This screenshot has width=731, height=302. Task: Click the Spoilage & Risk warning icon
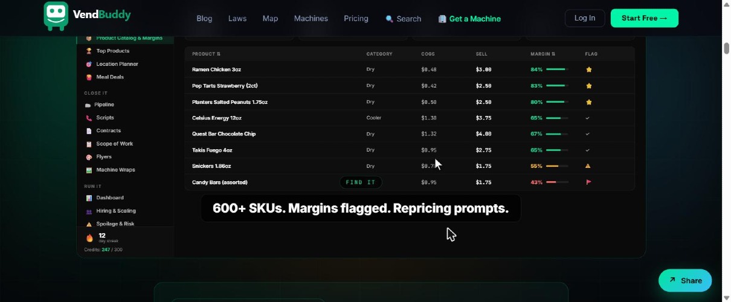point(89,224)
